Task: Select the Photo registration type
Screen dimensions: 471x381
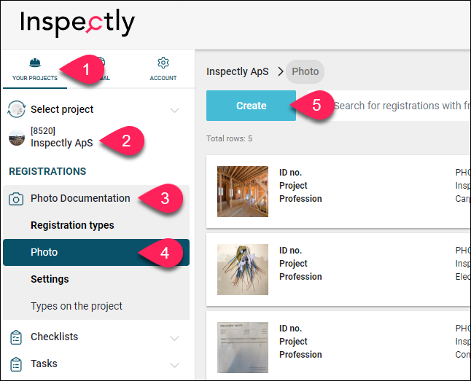Action: click(96, 253)
